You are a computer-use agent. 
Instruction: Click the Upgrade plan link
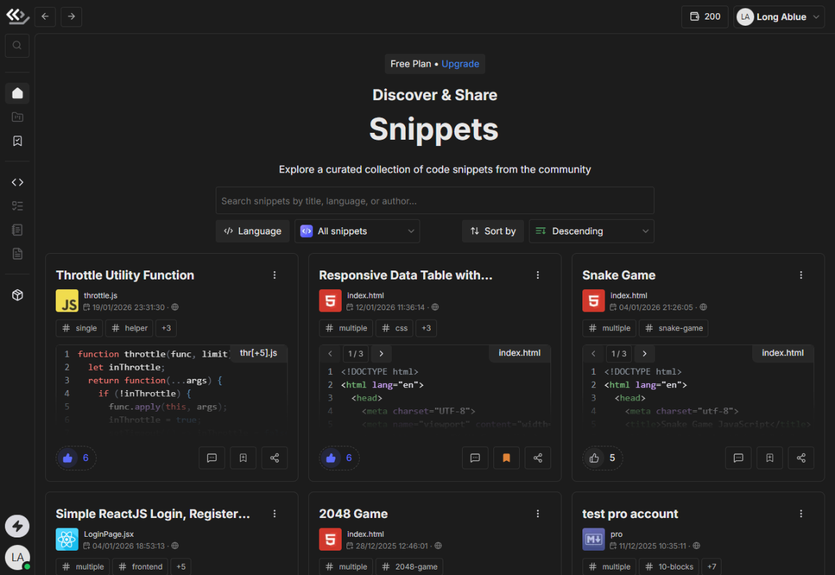(460, 64)
